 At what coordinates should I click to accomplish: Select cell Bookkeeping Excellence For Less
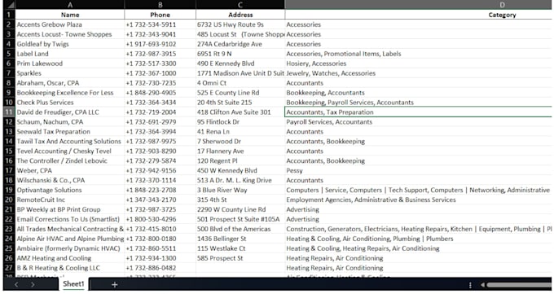[70, 93]
